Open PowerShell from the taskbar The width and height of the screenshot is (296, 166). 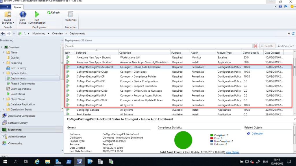click(x=69, y=162)
